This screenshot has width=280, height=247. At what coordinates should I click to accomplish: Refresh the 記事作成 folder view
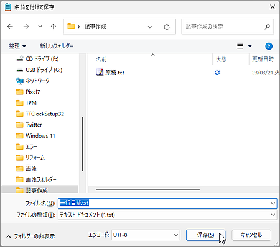click(167, 27)
